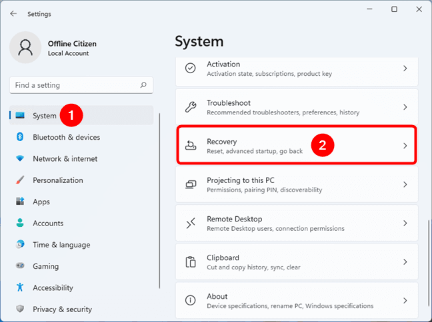The image size is (432, 322).
Task: Click the Network & internet wifi icon
Action: pyautogui.click(x=19, y=159)
